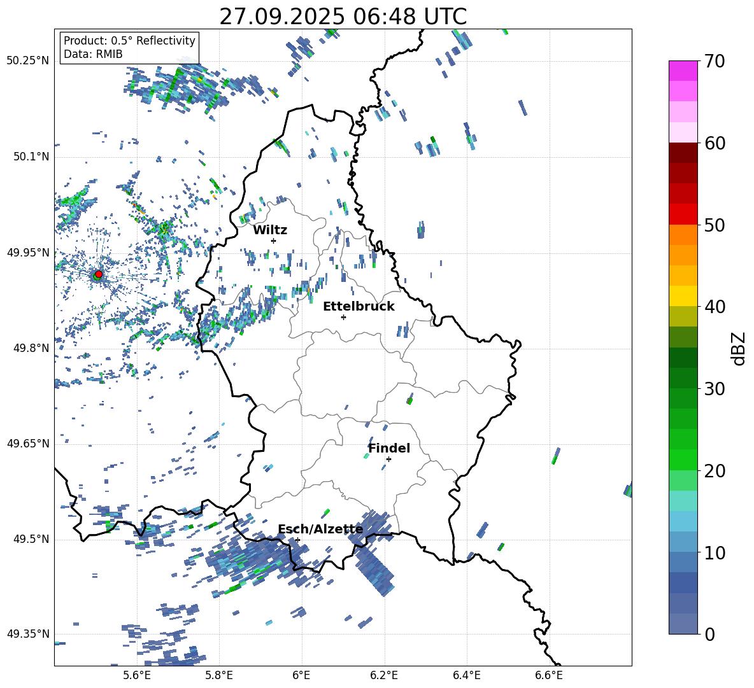
Task: Click the red radar location marker
Action: tap(99, 274)
